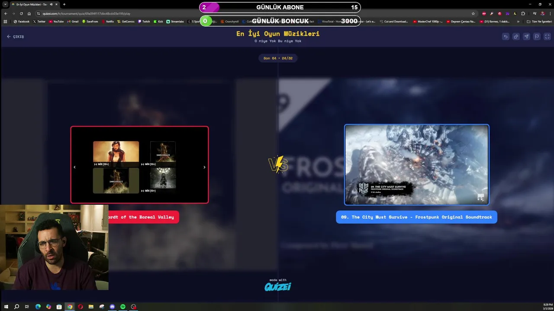This screenshot has height=311, width=554.
Task: Open the Deprem Çantası bookmark
Action: coord(461,22)
